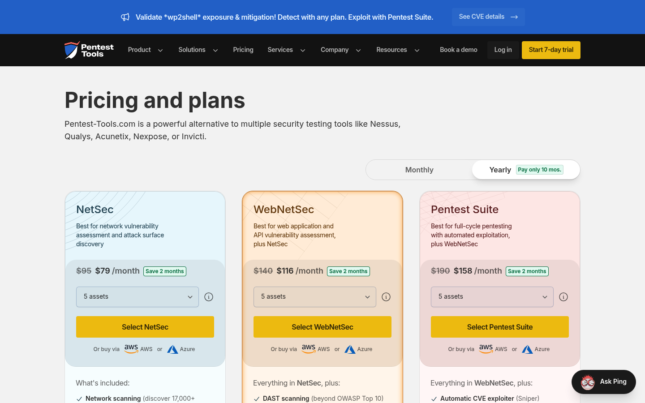This screenshot has height=403, width=645.
Task: Click the NetSec Save 2 months badge
Action: [165, 271]
